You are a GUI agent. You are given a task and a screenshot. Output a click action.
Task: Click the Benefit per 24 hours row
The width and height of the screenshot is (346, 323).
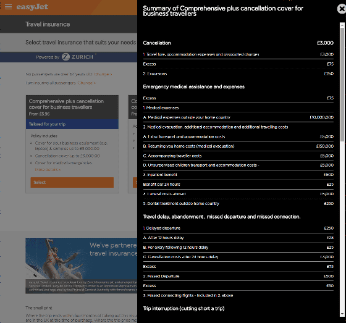[238, 185]
